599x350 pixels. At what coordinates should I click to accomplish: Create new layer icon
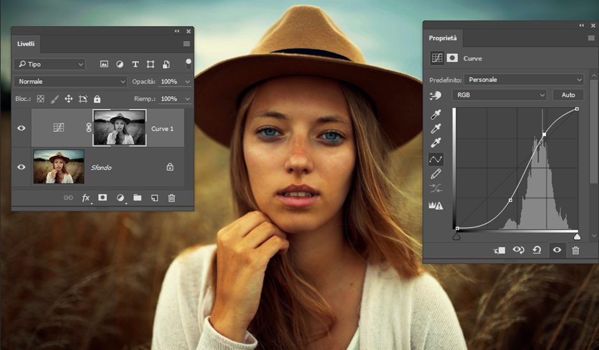155,198
